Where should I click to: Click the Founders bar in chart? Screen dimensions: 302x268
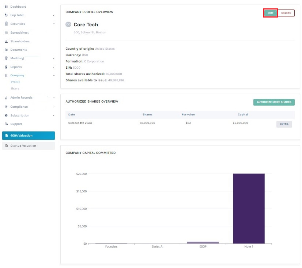[x=111, y=244]
